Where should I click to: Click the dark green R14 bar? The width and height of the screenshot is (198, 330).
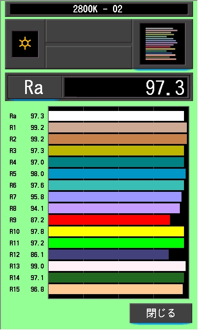(116, 278)
